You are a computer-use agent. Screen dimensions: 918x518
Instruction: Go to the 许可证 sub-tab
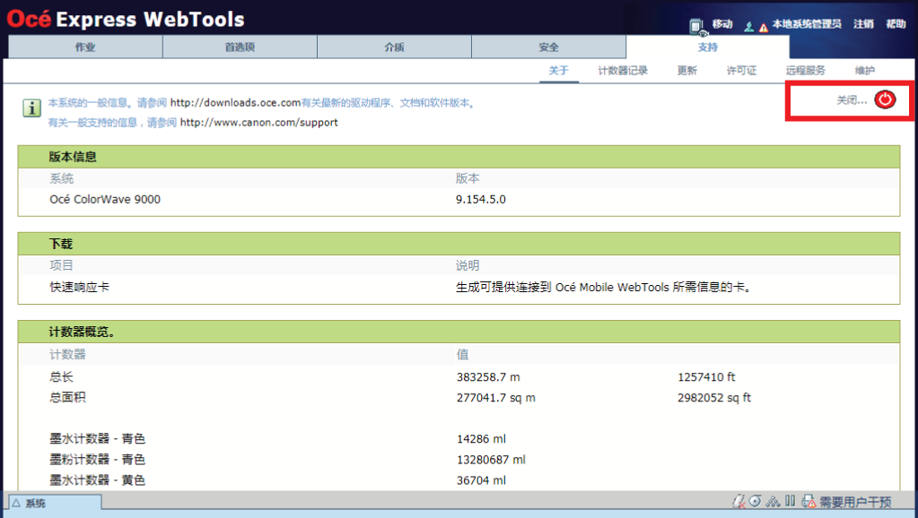(742, 71)
